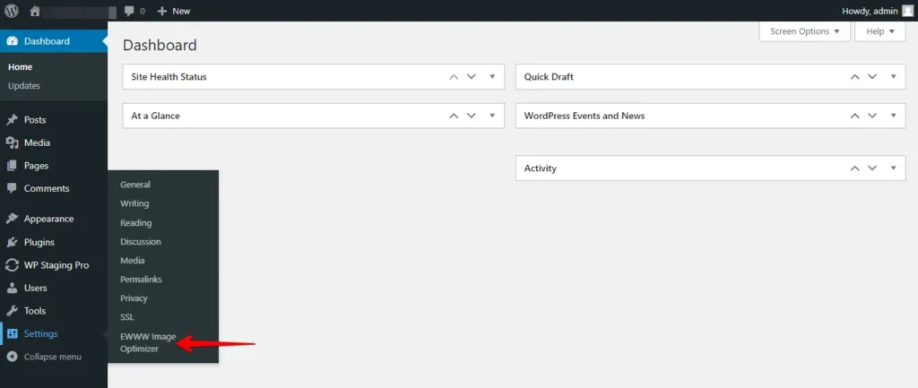Click the Plugins plug icon
Screen dimensions: 918x388
(x=12, y=242)
